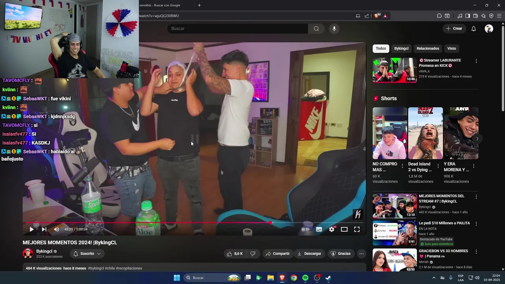Open a new browser tab
Screen dimensions: 505x284
point(199,5)
